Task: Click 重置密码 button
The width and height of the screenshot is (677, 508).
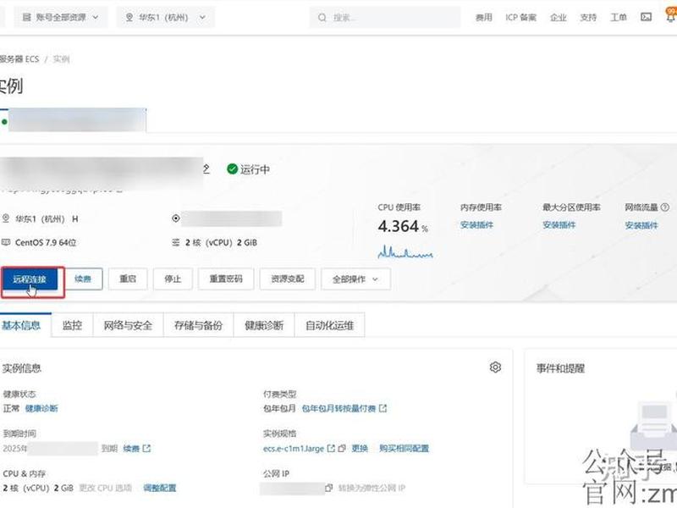Action: point(226,279)
